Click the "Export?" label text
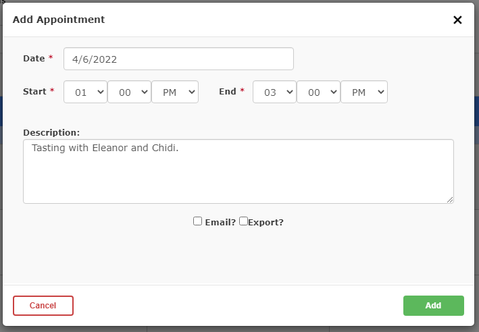 coord(266,223)
